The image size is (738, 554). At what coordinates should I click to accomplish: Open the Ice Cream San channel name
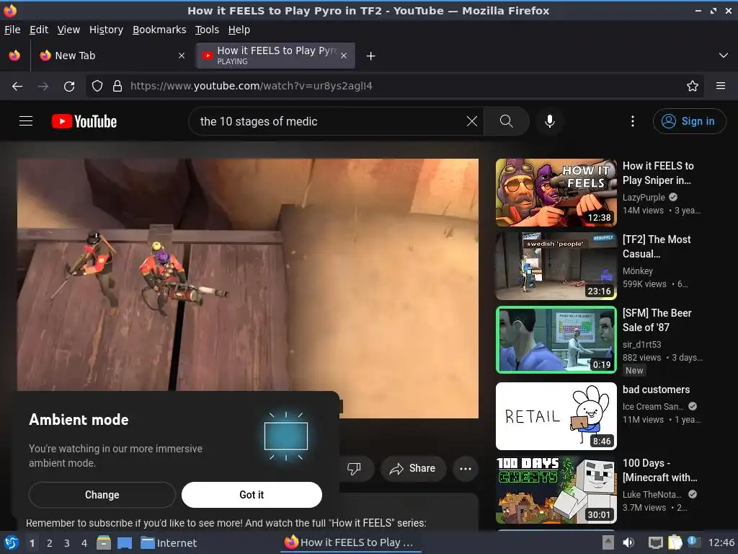tap(653, 407)
